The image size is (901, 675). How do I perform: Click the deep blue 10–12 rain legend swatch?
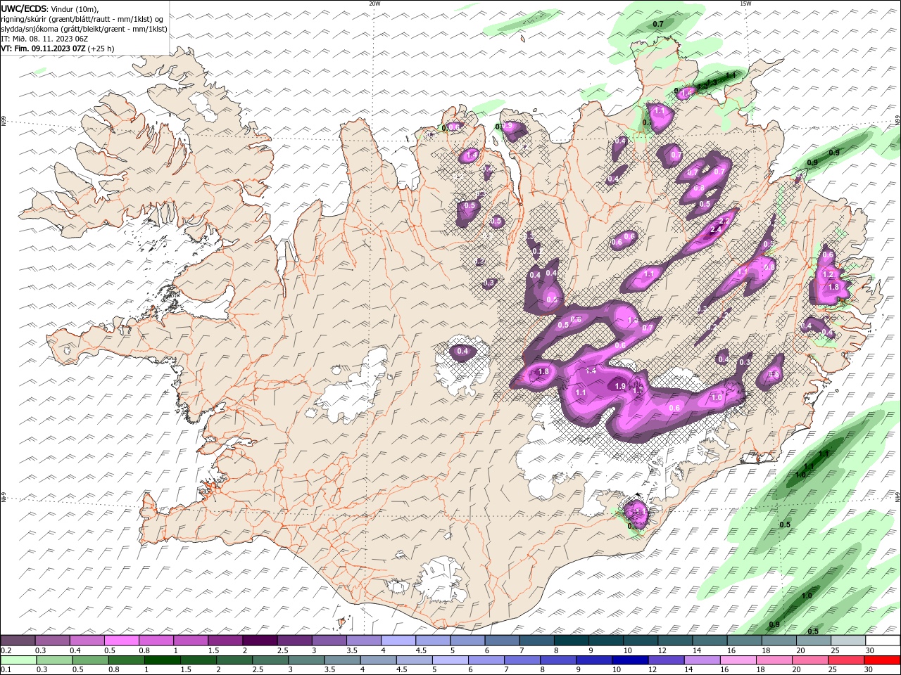coord(630,660)
